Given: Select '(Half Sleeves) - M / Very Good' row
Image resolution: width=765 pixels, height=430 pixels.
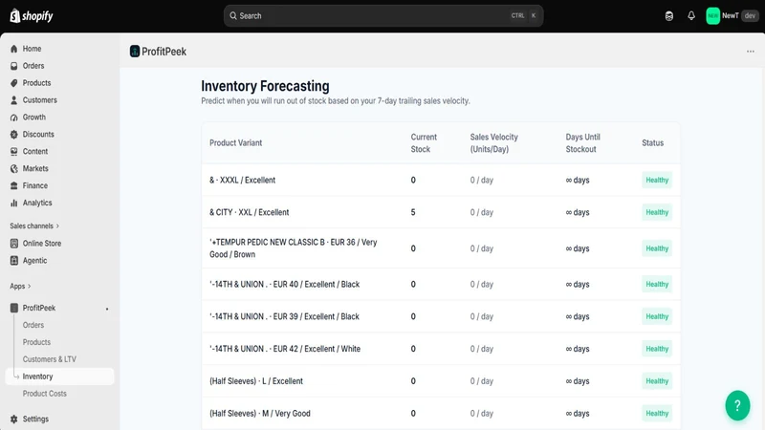Looking at the screenshot, I should point(441,413).
